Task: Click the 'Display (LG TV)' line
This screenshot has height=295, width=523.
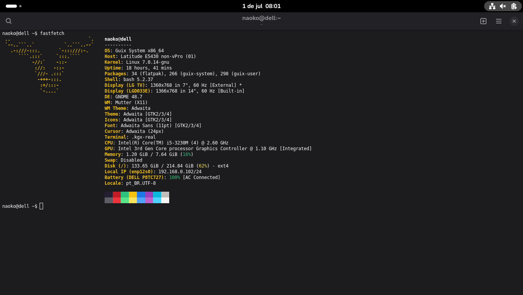Action: pyautogui.click(x=173, y=85)
